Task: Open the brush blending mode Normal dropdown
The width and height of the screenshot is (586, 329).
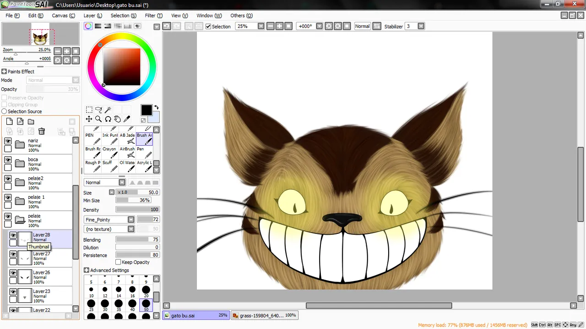Action: click(x=122, y=182)
